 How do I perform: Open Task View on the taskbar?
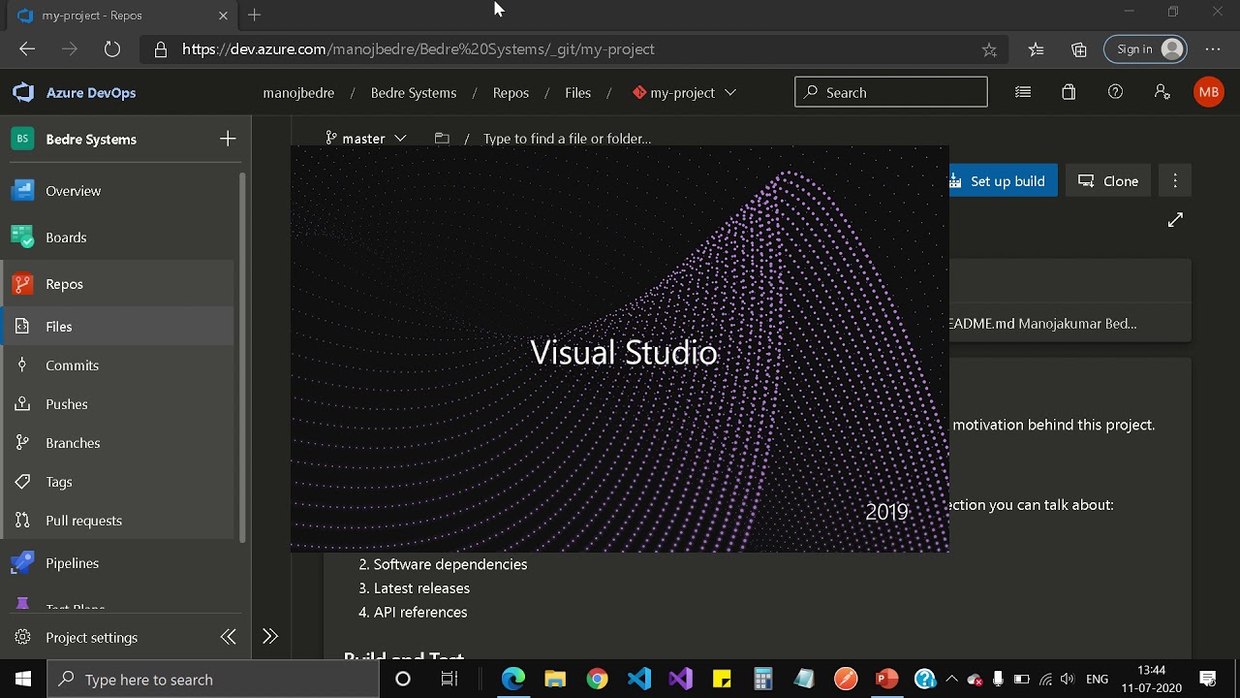click(449, 680)
